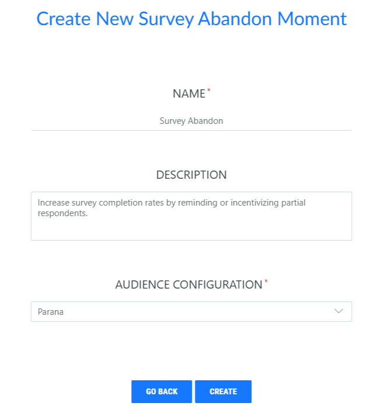
Task: Click the DESCRIPTION field label
Action: (x=191, y=175)
